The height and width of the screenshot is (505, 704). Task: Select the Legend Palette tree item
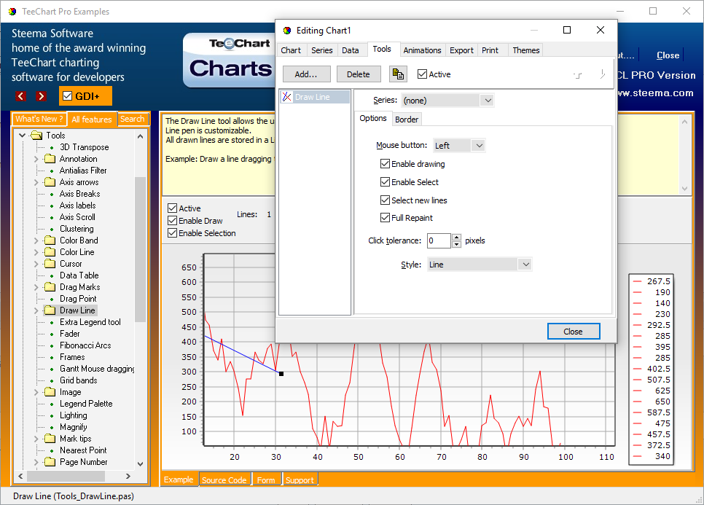(x=86, y=404)
